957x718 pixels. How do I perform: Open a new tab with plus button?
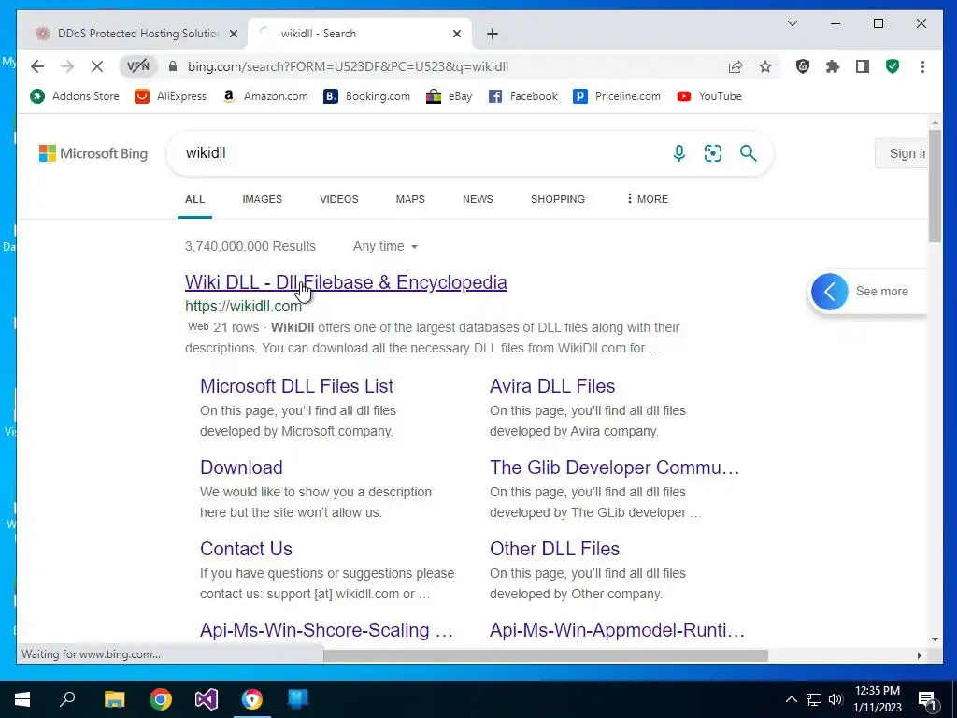click(x=493, y=34)
